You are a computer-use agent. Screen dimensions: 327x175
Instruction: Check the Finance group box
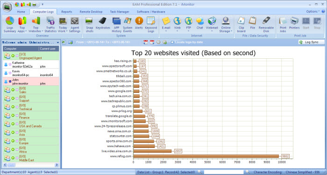tap(17, 116)
